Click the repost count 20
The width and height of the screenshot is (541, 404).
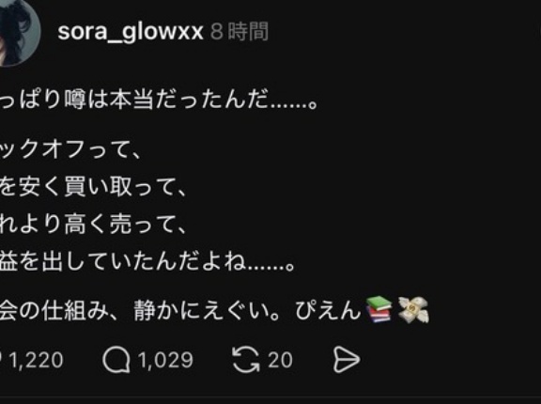(280, 360)
